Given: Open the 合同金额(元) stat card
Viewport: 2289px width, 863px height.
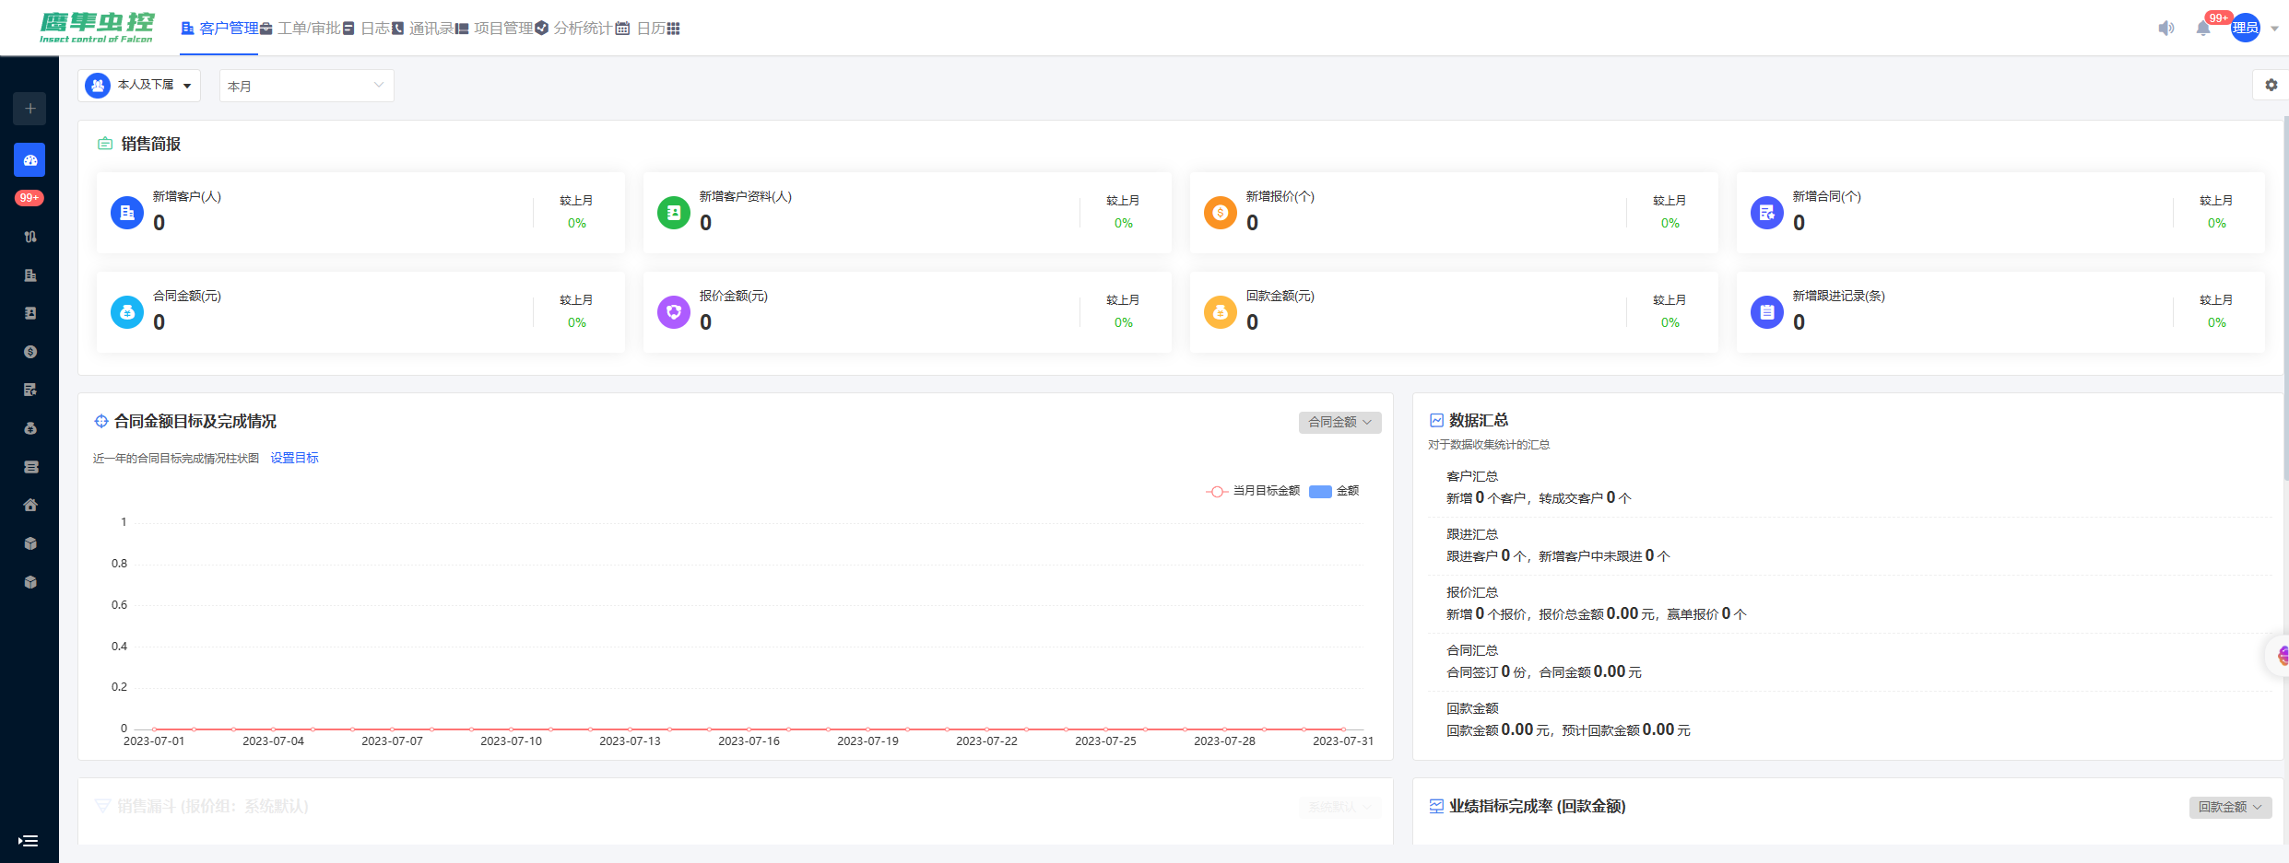Looking at the screenshot, I should [360, 312].
